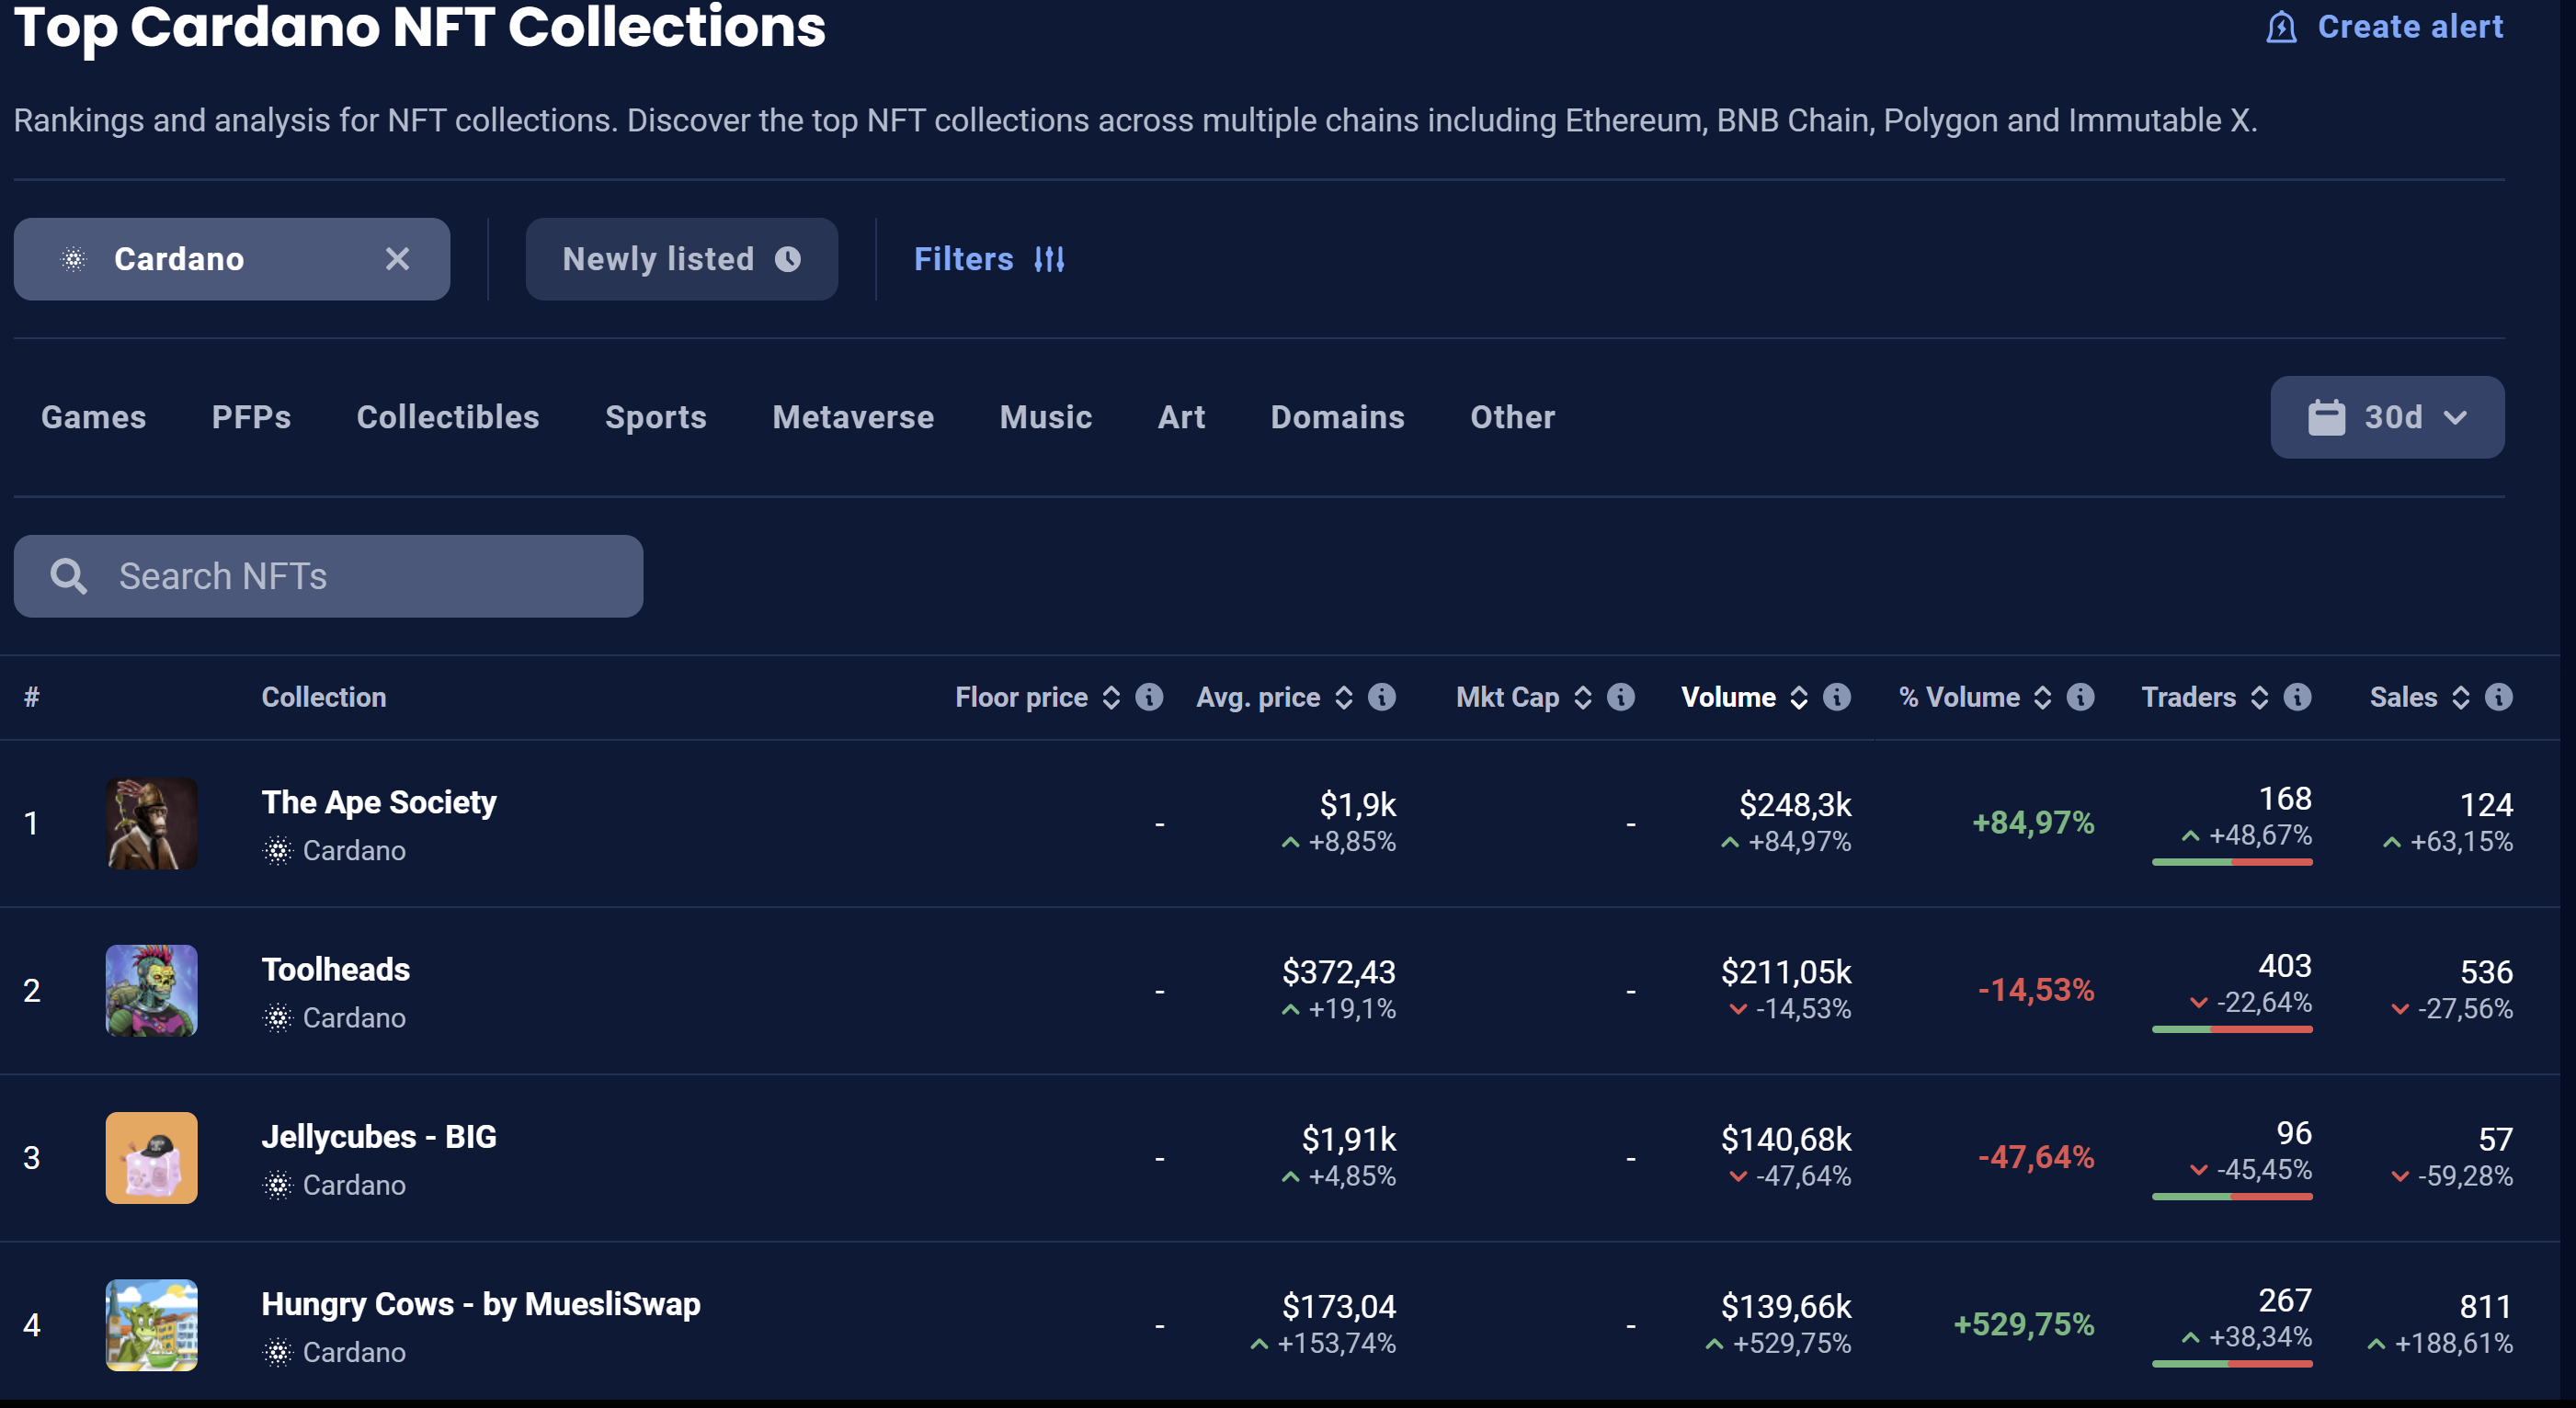Sort the table by Floor price
The image size is (2576, 1408).
click(1111, 697)
